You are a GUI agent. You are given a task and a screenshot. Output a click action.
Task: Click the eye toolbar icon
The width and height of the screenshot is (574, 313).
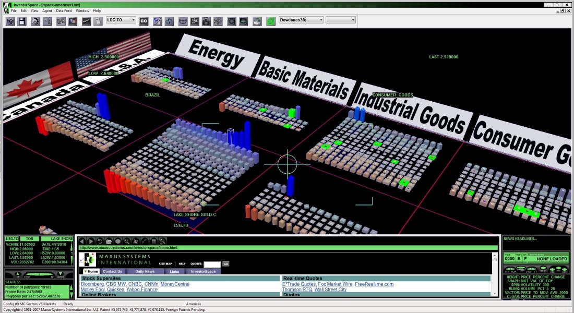pos(195,21)
